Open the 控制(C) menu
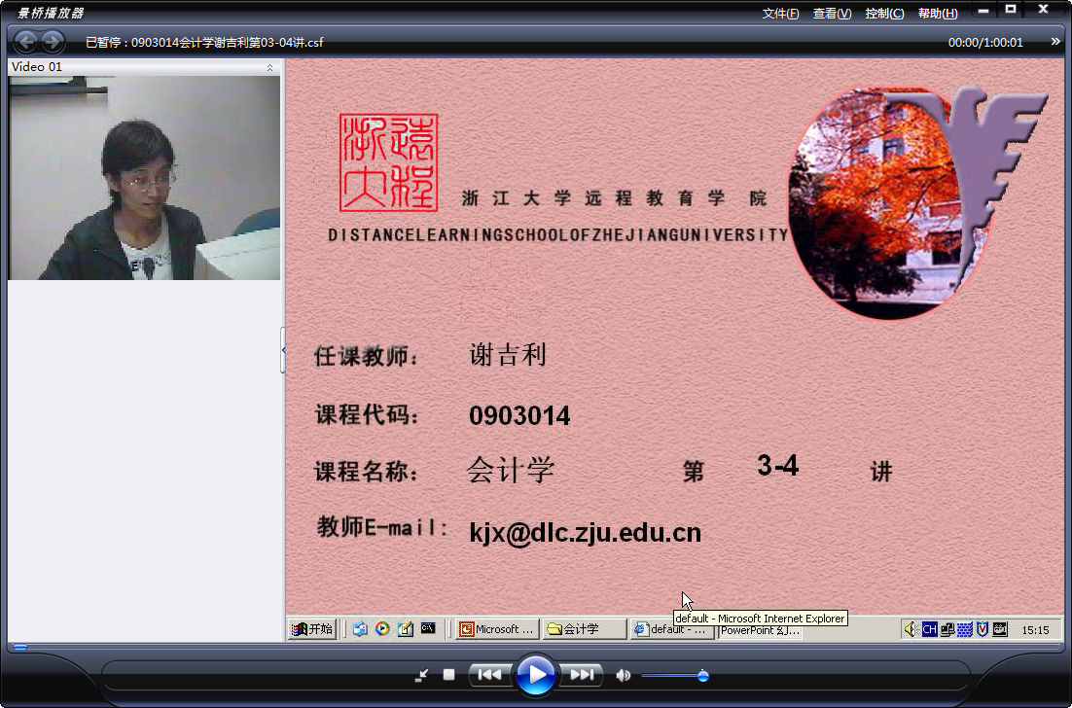 point(884,14)
